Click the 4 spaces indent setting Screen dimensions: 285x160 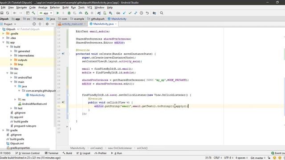[241, 158]
